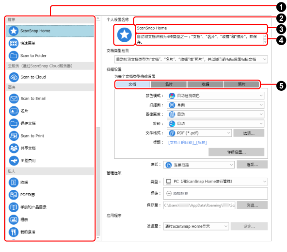The image size is (287, 252).
Task: Expand the 文件格式 PDF format dropdown
Action: (x=199, y=133)
